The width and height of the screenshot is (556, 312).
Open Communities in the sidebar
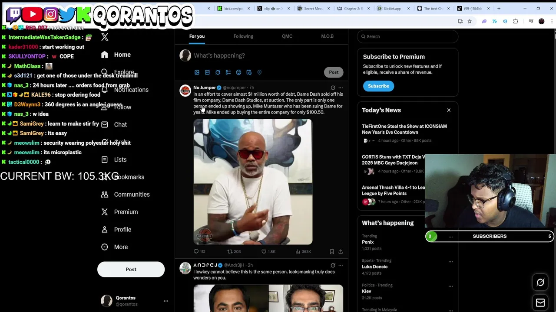pos(125,194)
